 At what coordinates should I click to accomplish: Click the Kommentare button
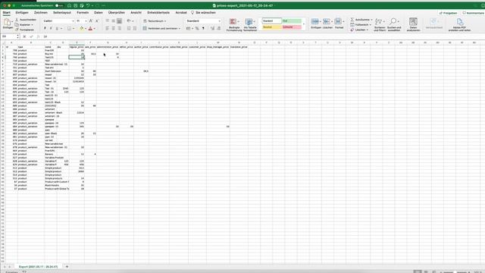(x=473, y=13)
